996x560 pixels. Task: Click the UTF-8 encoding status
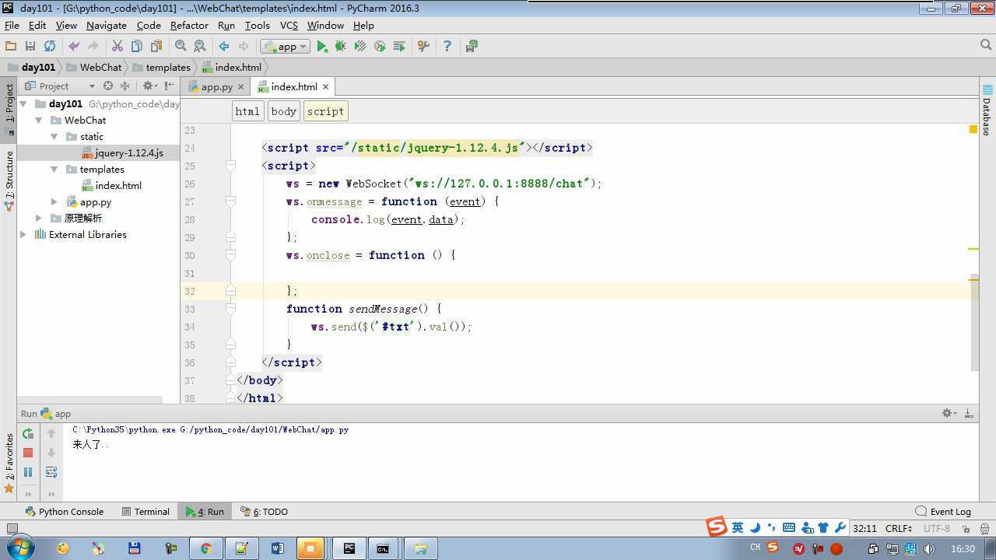937,528
